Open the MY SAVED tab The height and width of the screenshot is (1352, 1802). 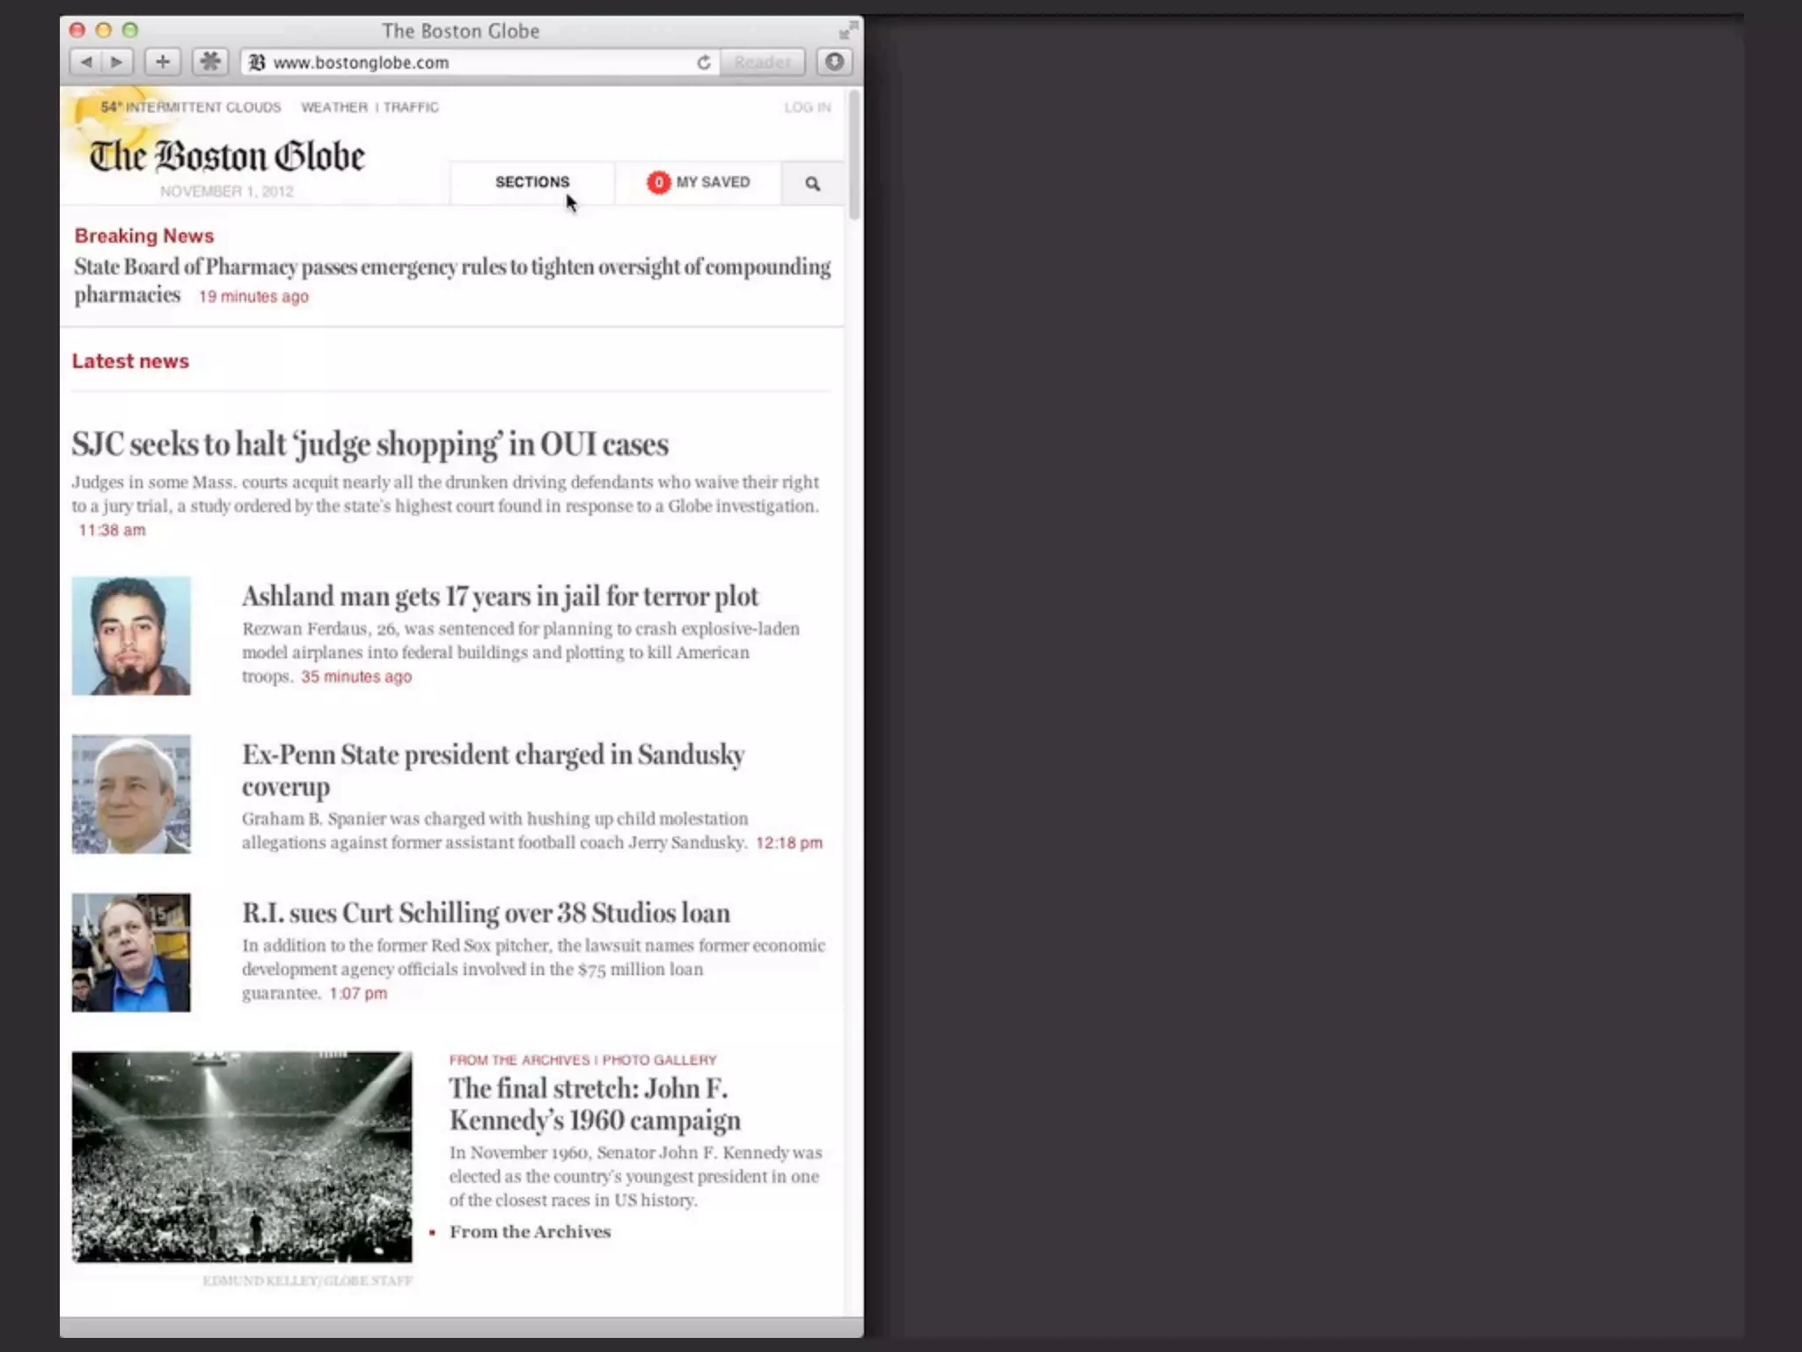[713, 182]
